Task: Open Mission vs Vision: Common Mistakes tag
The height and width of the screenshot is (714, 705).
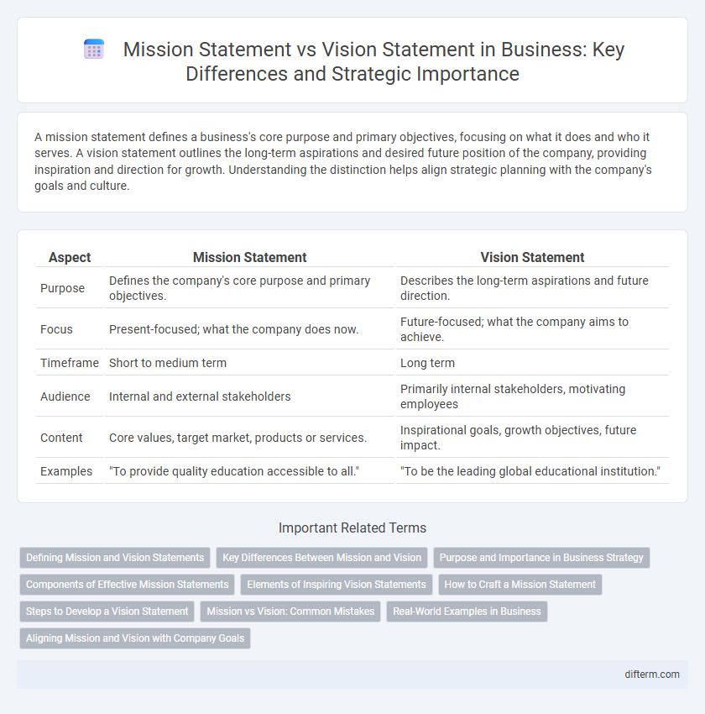Action: (x=290, y=611)
